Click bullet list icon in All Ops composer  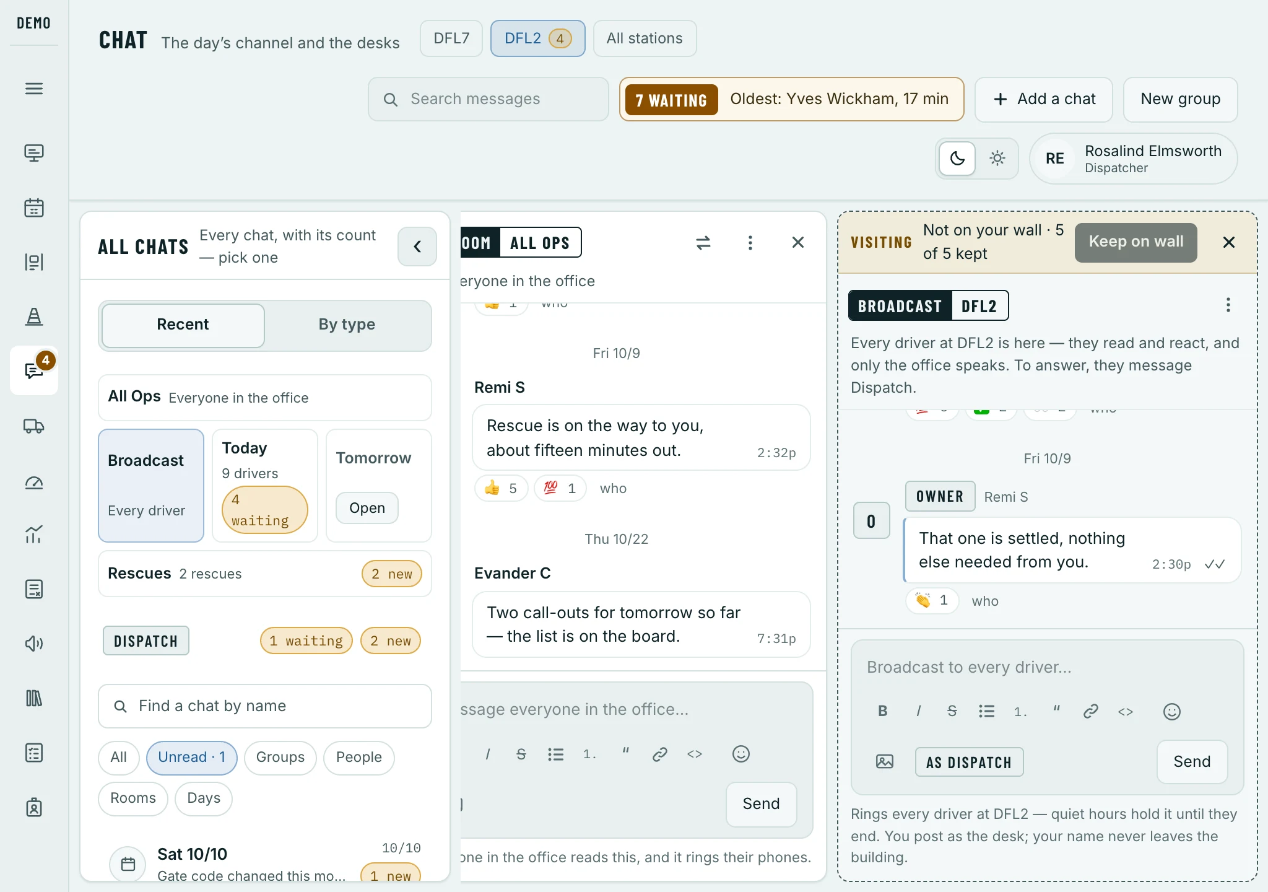[x=556, y=754]
